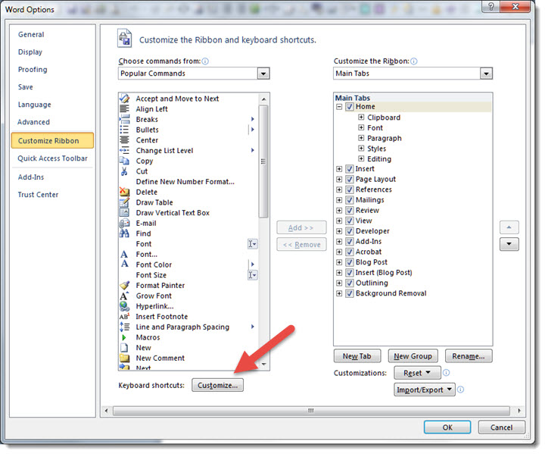Click the Grow Font icon
Viewport: 545px width, 454px height.
tap(124, 296)
